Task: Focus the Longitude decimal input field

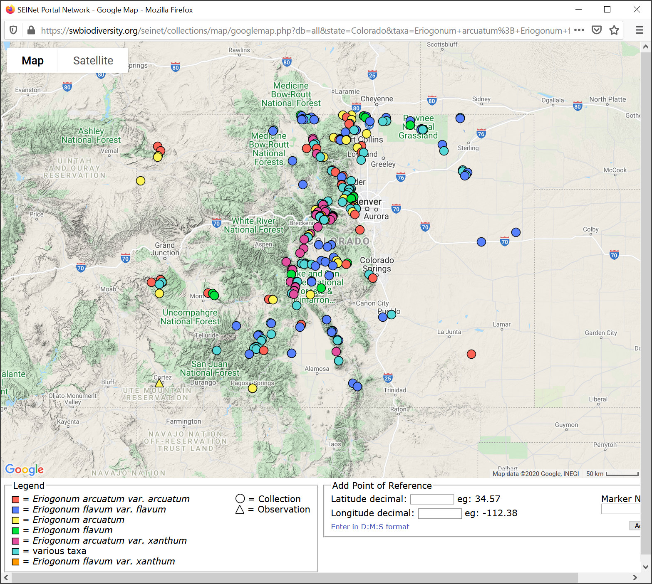Action: click(x=440, y=513)
